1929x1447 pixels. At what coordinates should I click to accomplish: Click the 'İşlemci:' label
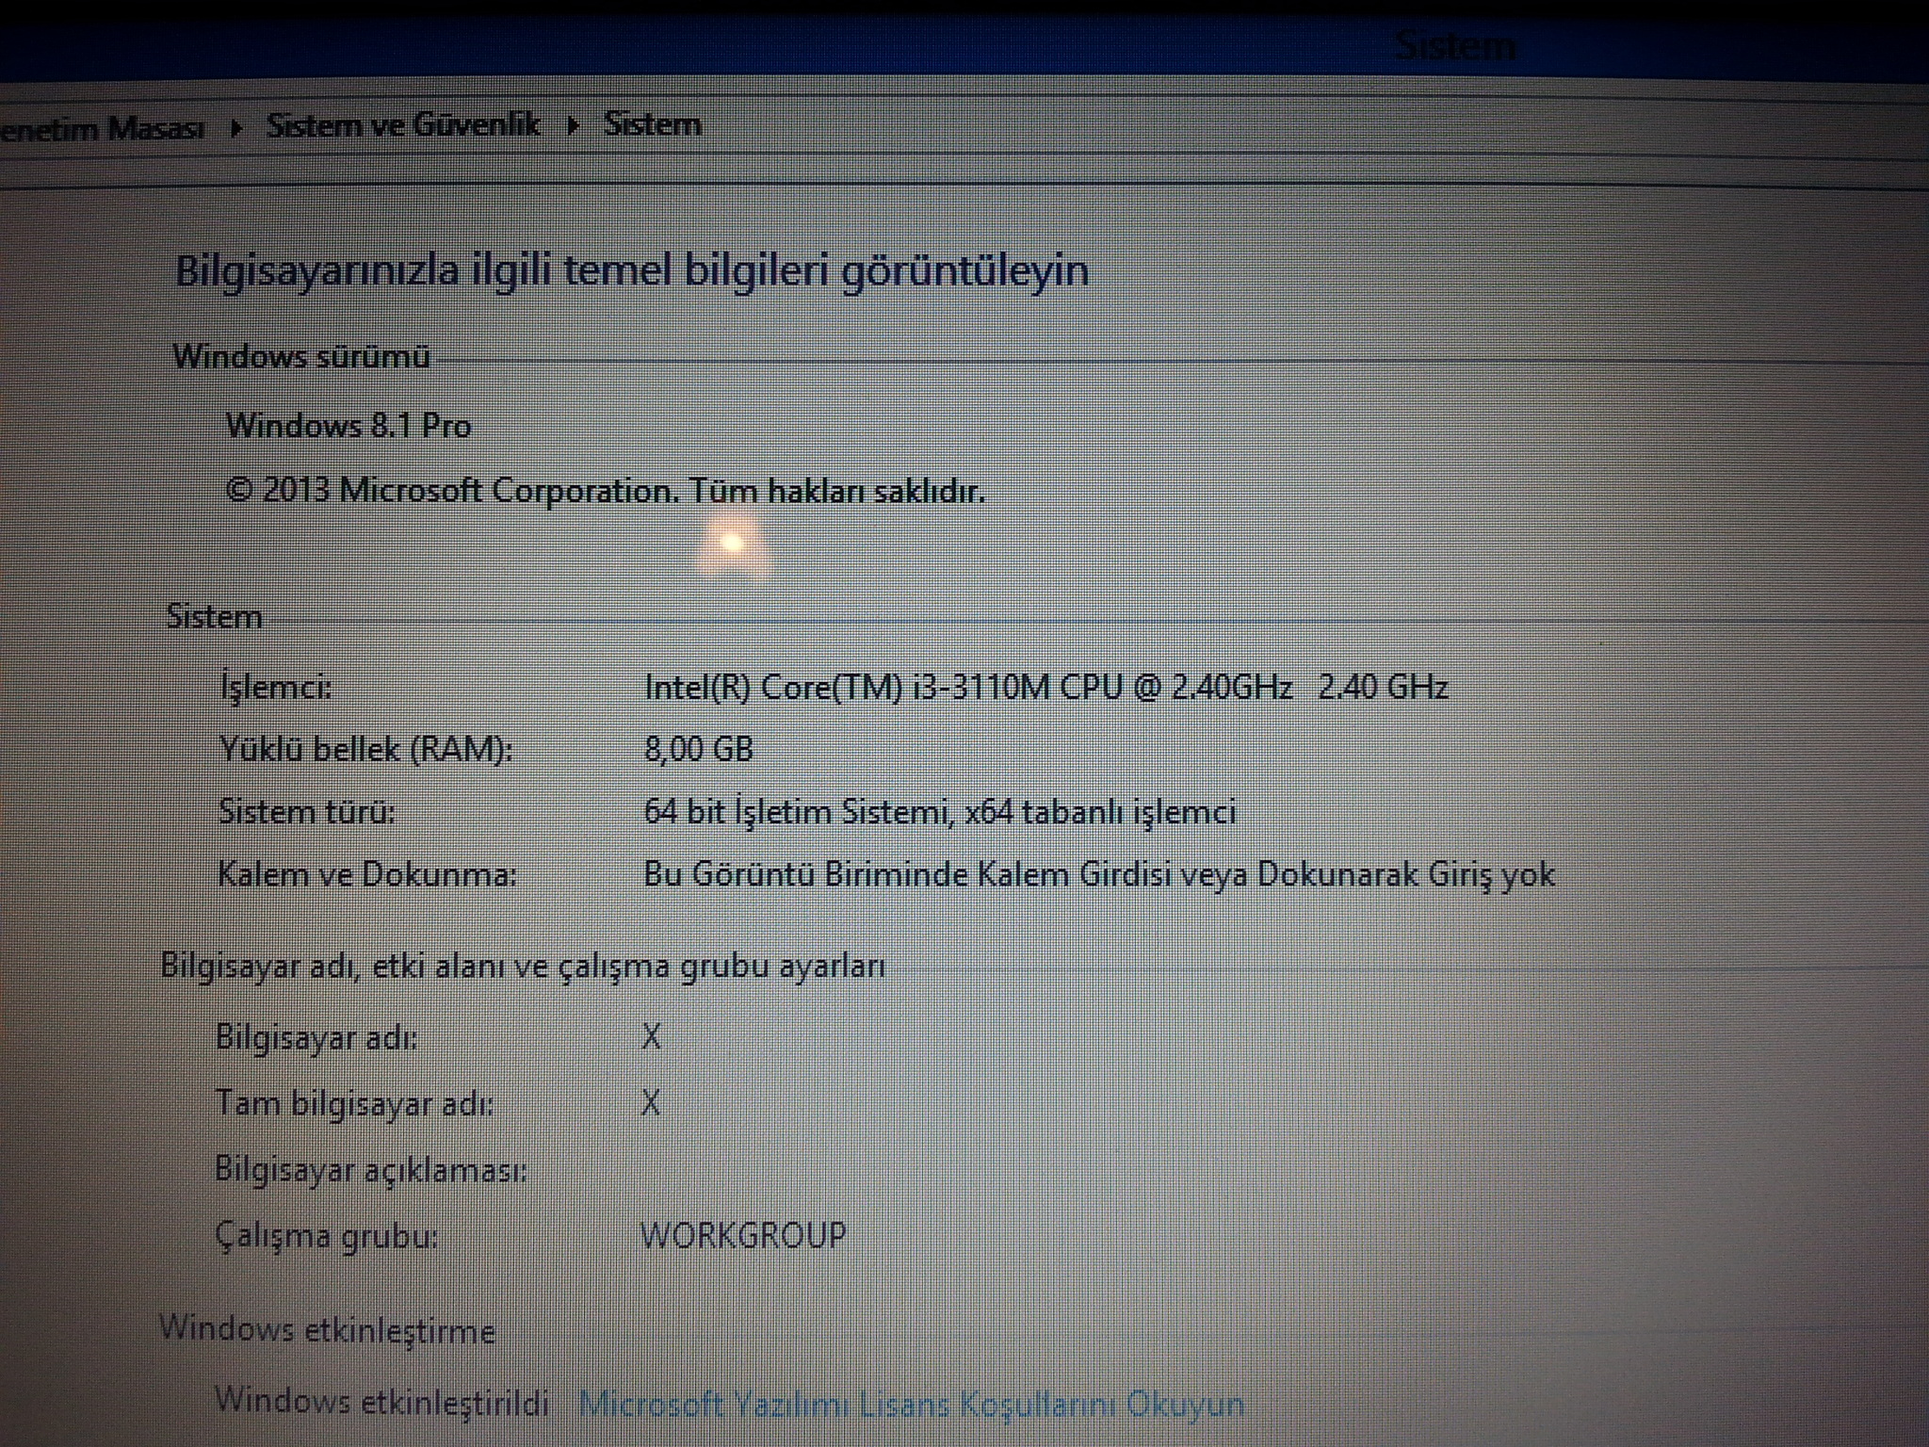(x=276, y=687)
